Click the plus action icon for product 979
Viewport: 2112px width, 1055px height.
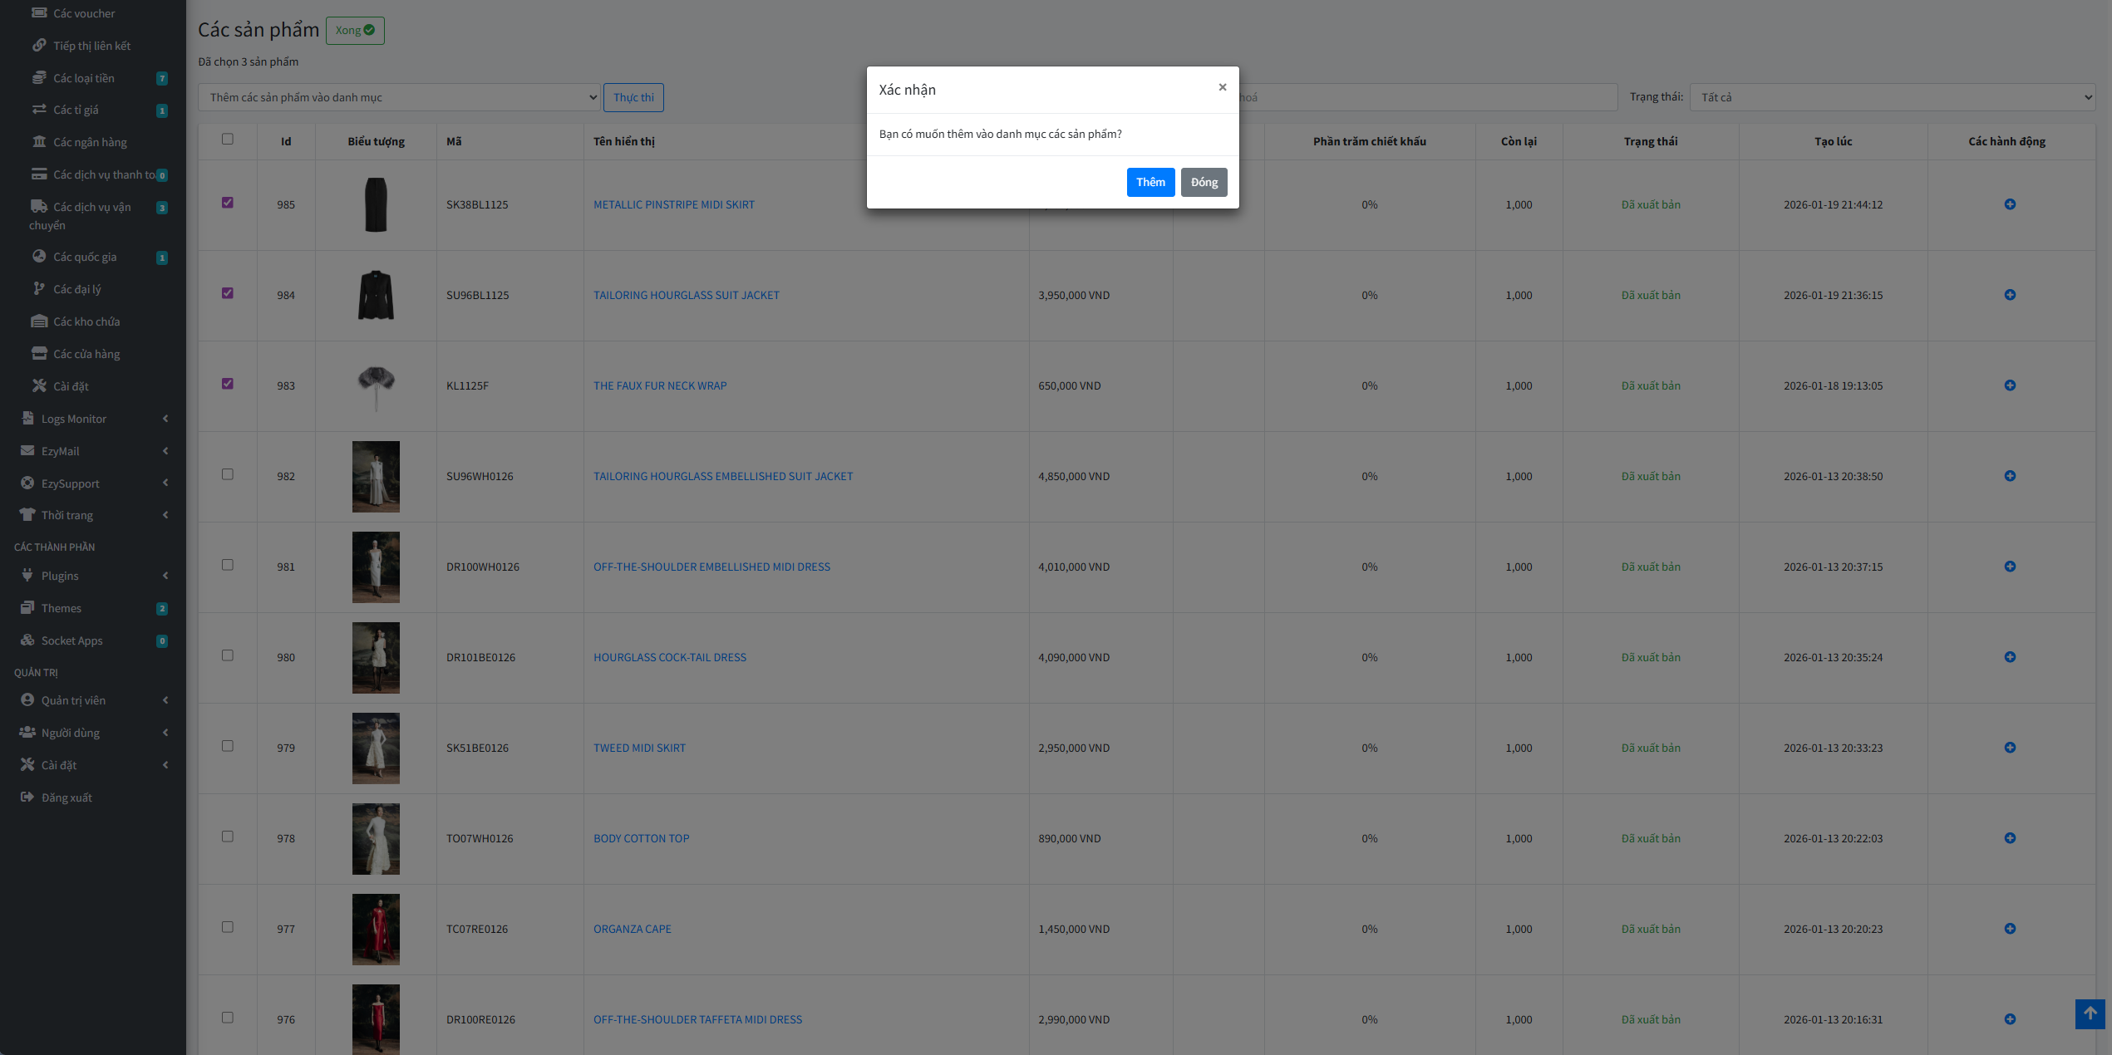tap(2009, 748)
